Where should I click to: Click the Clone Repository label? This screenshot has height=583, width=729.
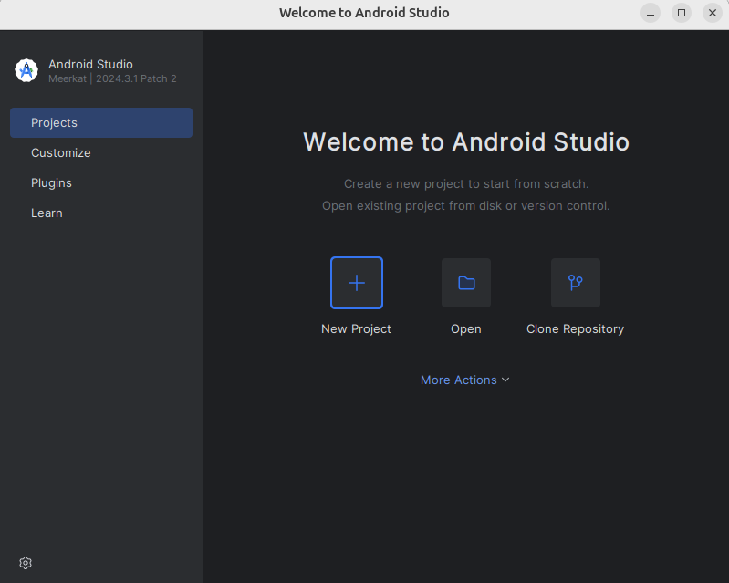tap(575, 328)
